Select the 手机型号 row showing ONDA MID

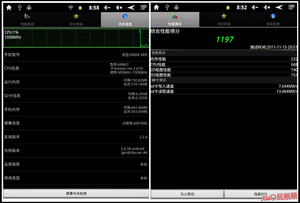click(76, 55)
